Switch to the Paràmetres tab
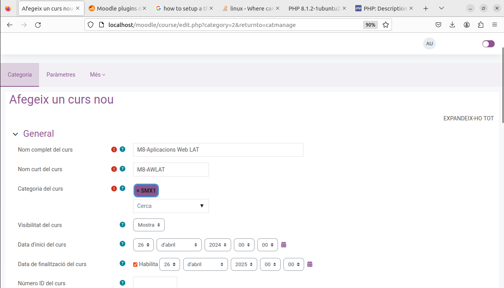The width and height of the screenshot is (504, 288). coord(61,75)
